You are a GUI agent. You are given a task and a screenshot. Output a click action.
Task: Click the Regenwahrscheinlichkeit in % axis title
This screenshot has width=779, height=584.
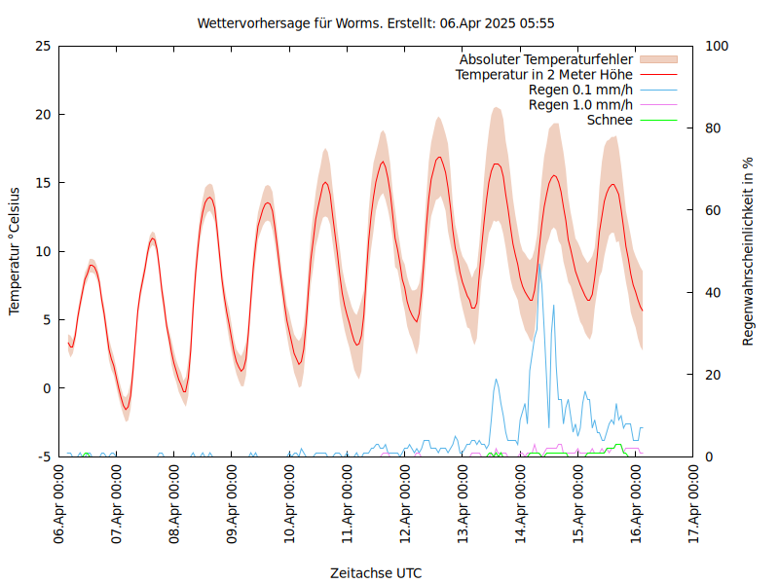point(749,251)
